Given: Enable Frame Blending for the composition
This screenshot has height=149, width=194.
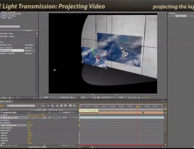Looking at the screenshot, I should (x=61, y=106).
